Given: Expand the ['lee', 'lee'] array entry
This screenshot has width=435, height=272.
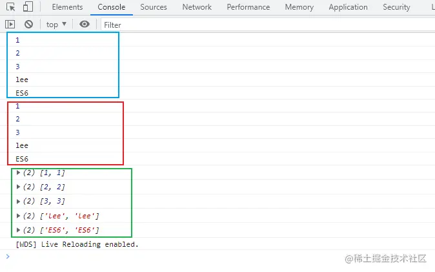Looking at the screenshot, I should click(19, 215).
